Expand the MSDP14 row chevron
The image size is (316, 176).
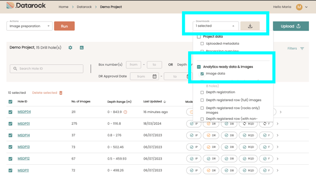[277, 135]
